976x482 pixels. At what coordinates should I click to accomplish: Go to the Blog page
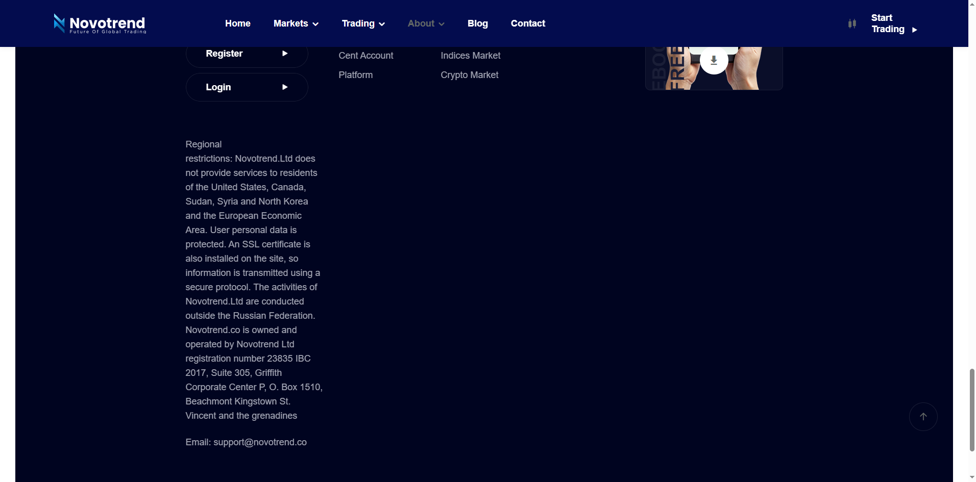[478, 23]
